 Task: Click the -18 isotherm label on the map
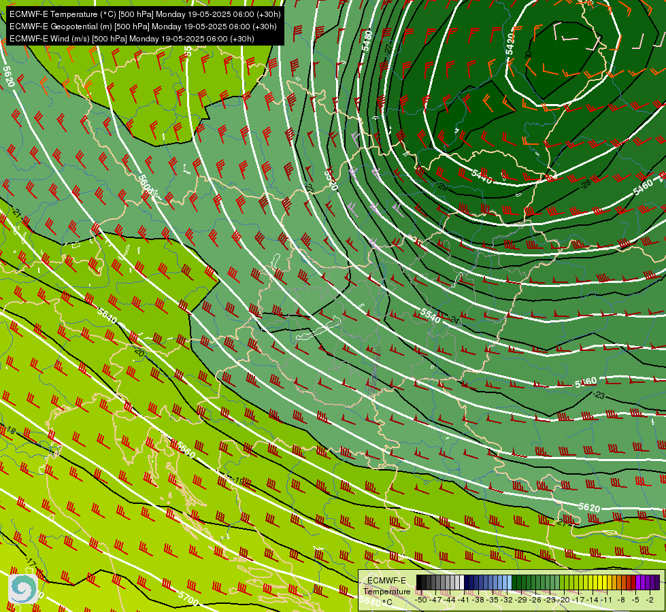pos(10,430)
